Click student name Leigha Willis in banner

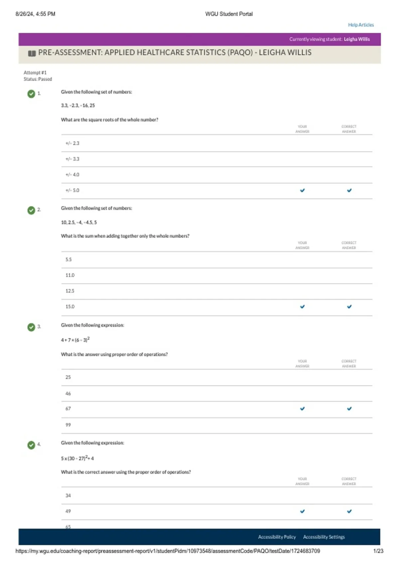coord(357,39)
